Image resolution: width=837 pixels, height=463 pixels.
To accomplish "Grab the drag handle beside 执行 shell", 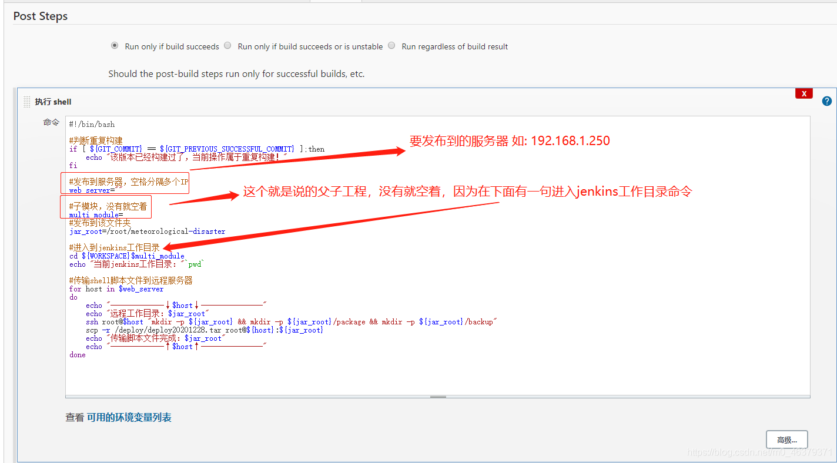I will click(x=26, y=102).
